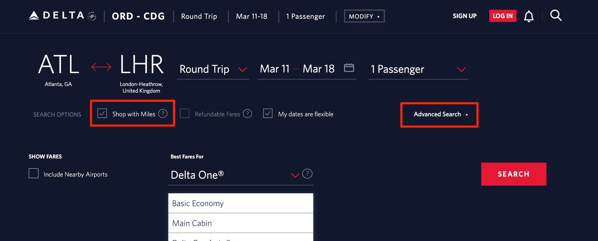The width and height of the screenshot is (598, 241).
Task: Click the SIGN UP link
Action: click(x=464, y=16)
